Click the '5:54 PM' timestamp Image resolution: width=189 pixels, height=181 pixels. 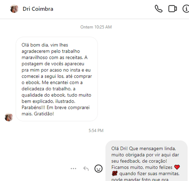tap(96, 131)
